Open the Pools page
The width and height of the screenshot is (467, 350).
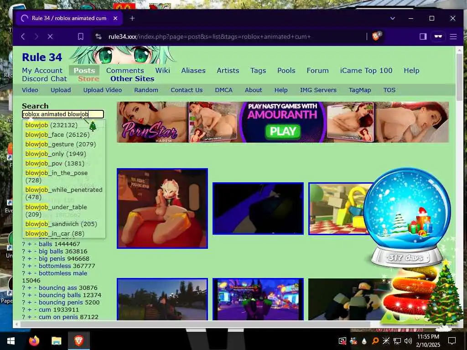point(286,71)
